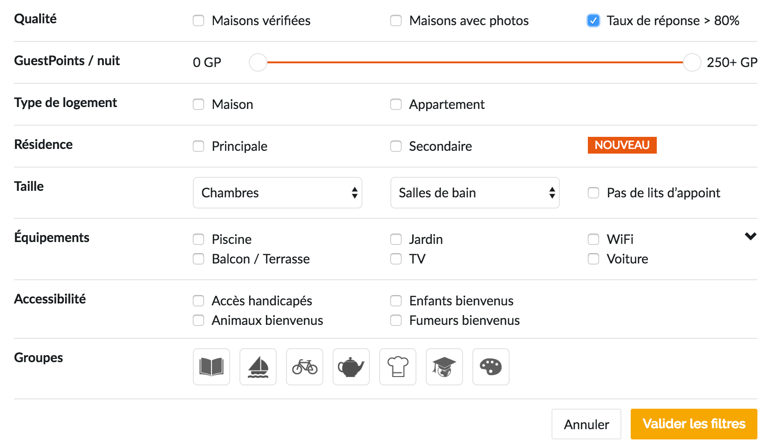The image size is (763, 445).
Task: Select the paint palette group icon
Action: pos(491,367)
